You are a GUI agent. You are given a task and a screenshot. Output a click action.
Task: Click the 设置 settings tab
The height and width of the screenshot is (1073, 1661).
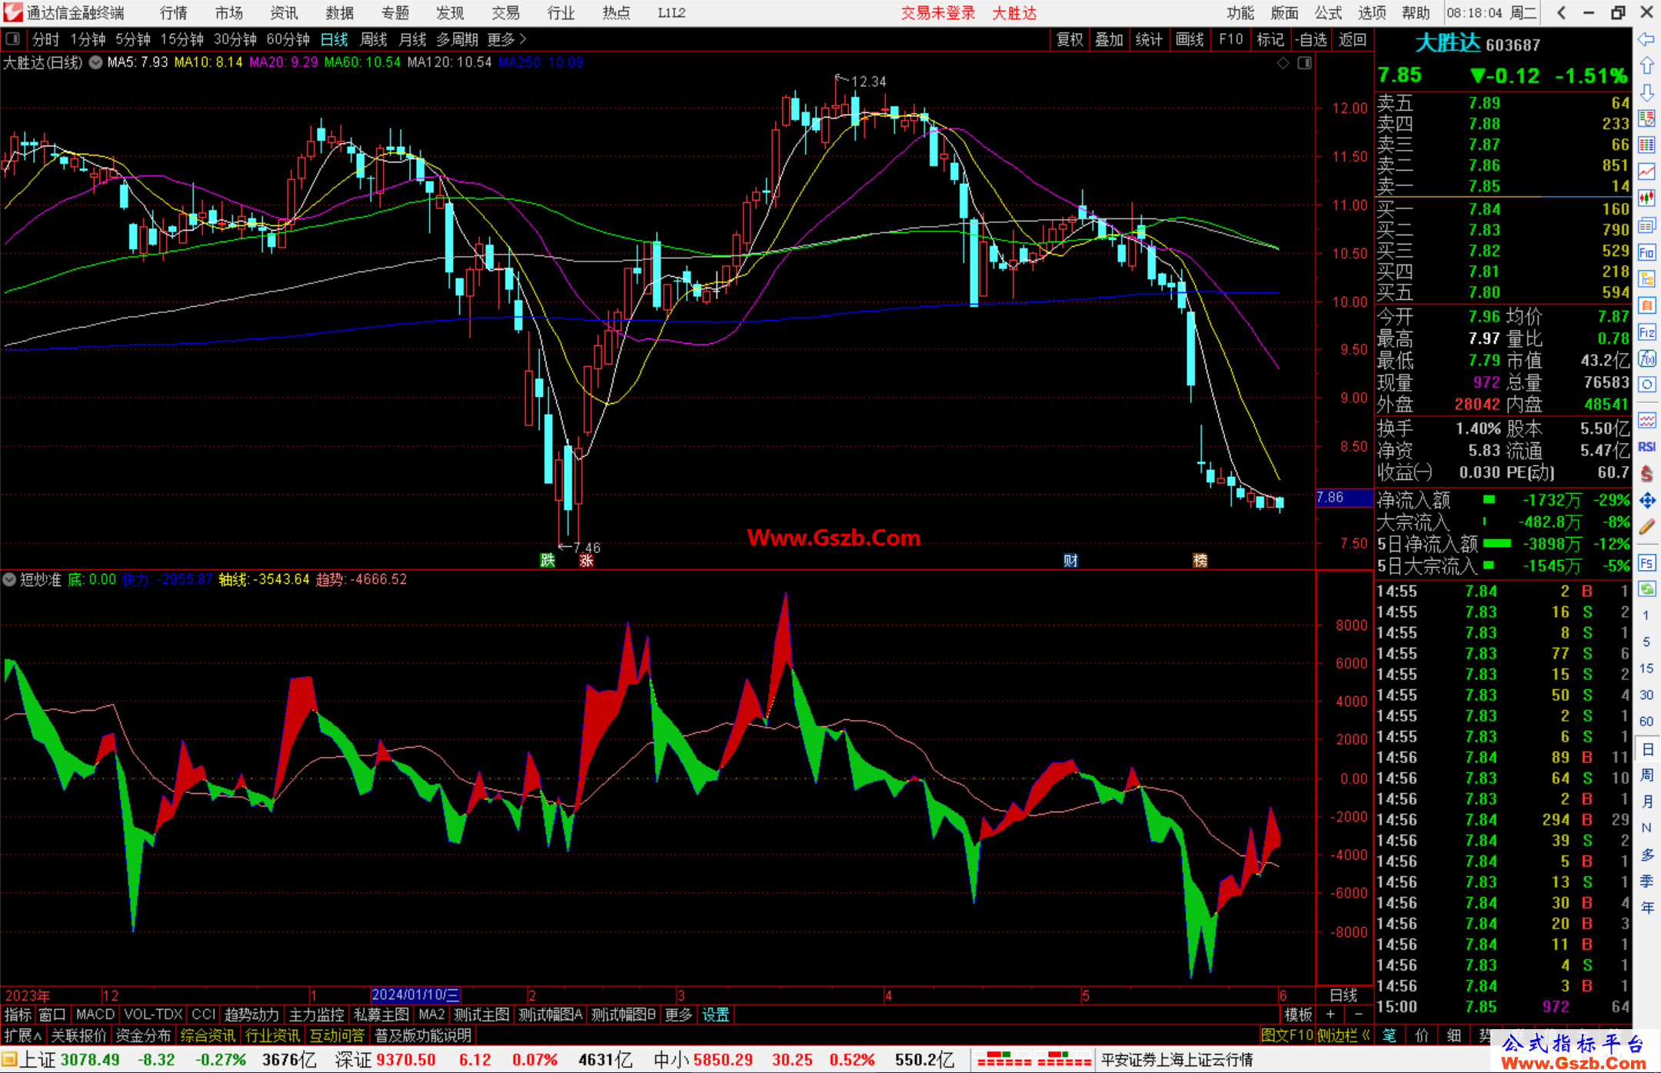click(715, 1015)
